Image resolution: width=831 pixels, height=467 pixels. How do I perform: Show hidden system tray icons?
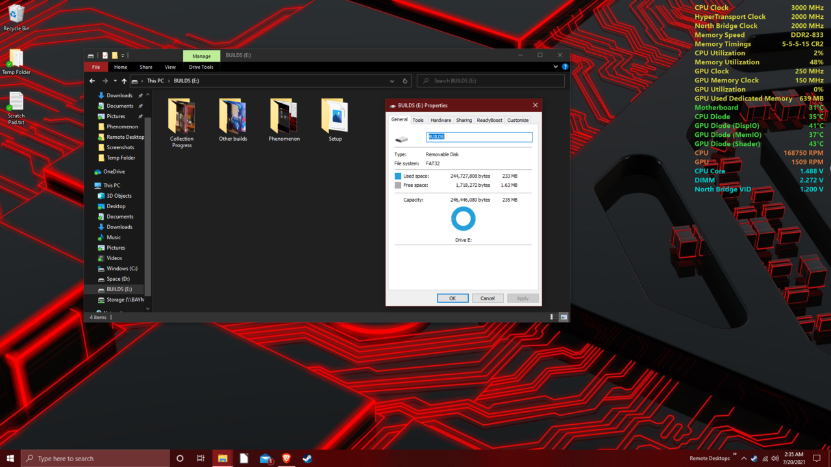(x=743, y=459)
